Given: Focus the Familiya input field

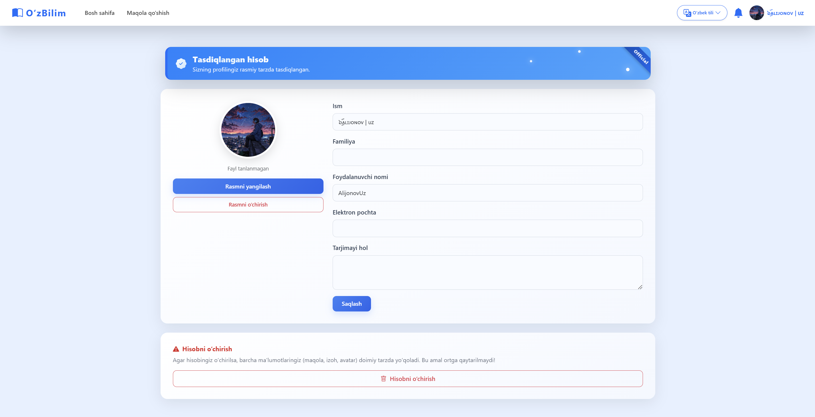Looking at the screenshot, I should tap(487, 157).
